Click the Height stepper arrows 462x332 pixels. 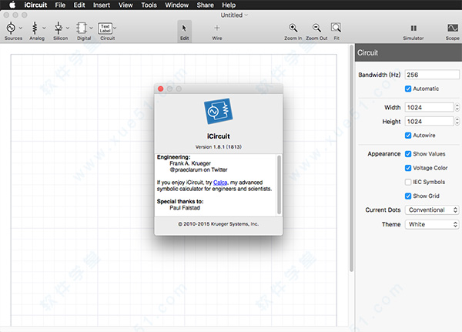pyautogui.click(x=457, y=122)
